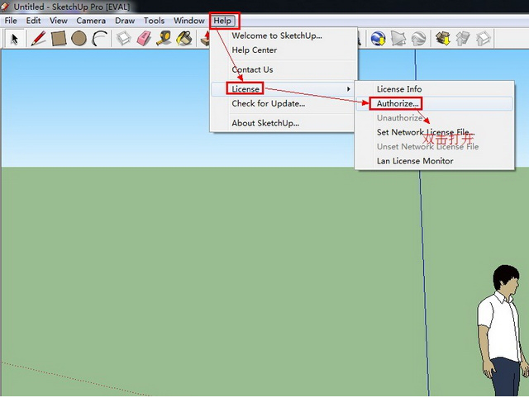Pick the red pencil Line tool
This screenshot has height=412, width=529.
pyautogui.click(x=38, y=39)
